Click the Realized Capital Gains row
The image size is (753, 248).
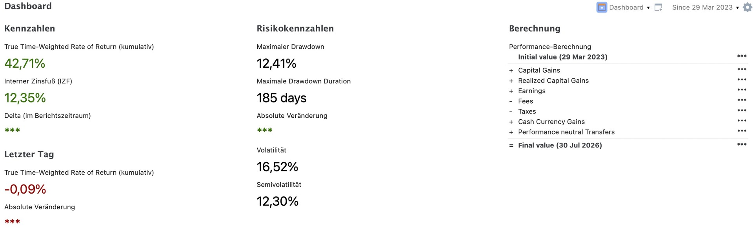tap(628, 81)
